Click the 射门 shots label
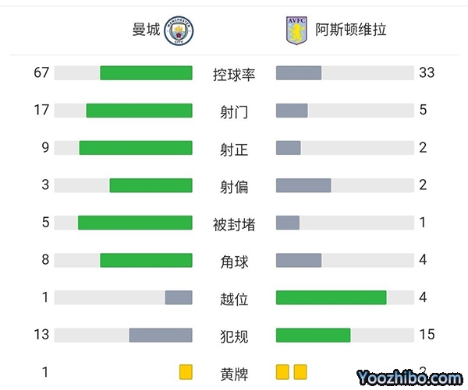This screenshot has width=468, height=390. coord(234,111)
